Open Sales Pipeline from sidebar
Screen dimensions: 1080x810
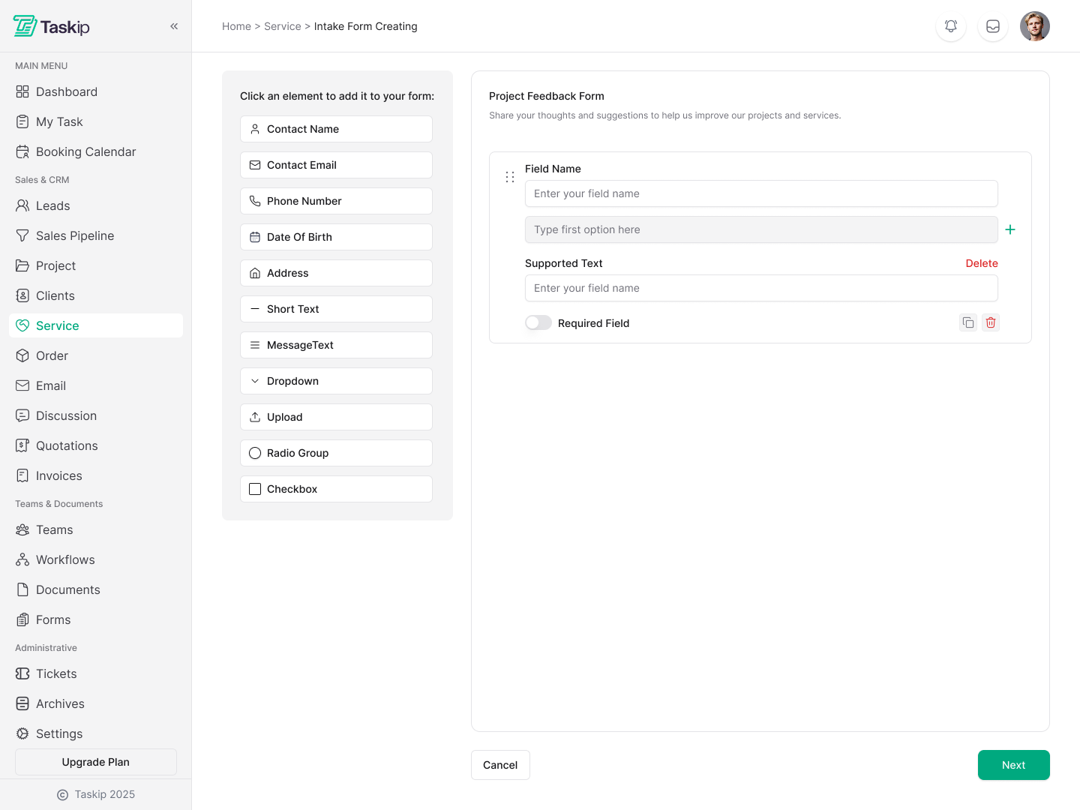(x=75, y=235)
